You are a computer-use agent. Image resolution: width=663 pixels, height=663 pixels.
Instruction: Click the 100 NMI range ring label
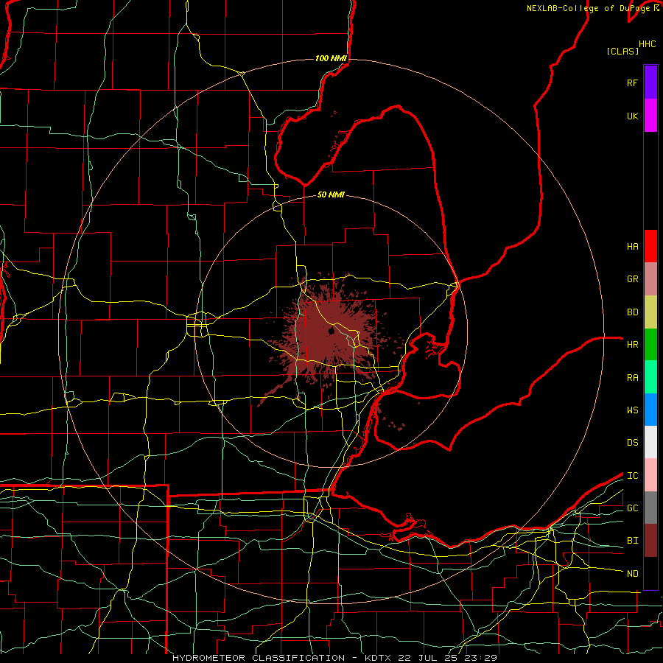point(331,58)
